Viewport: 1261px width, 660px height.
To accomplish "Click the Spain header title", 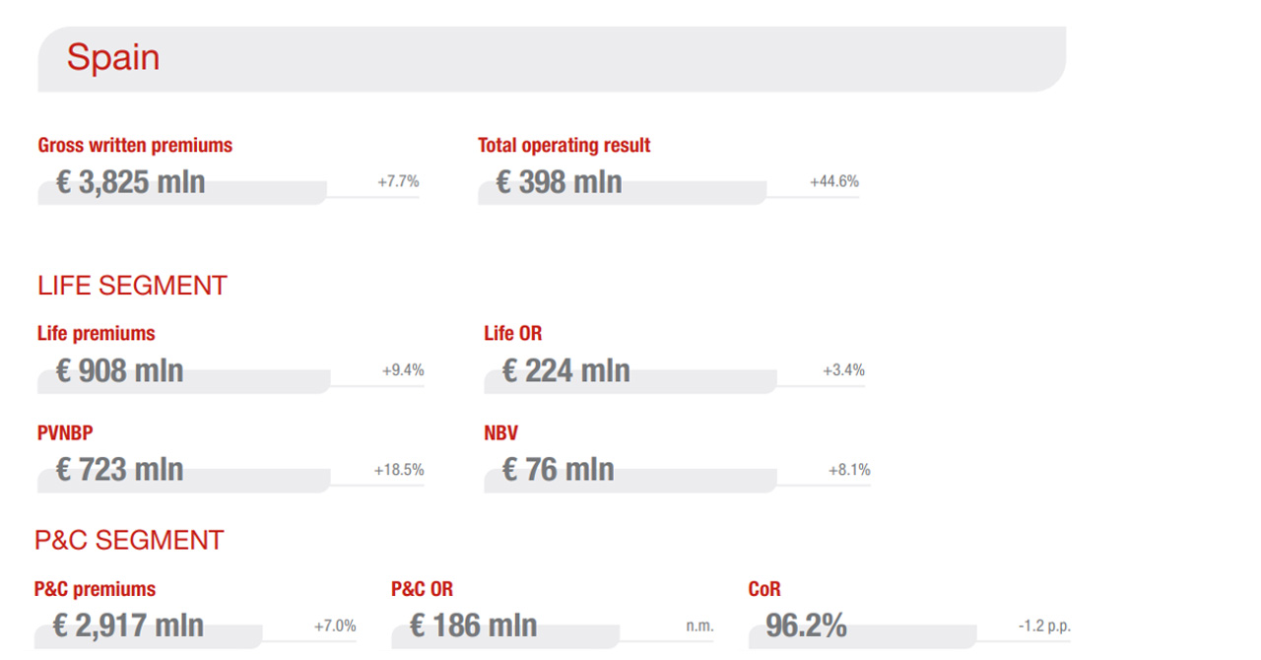I will click(x=113, y=58).
